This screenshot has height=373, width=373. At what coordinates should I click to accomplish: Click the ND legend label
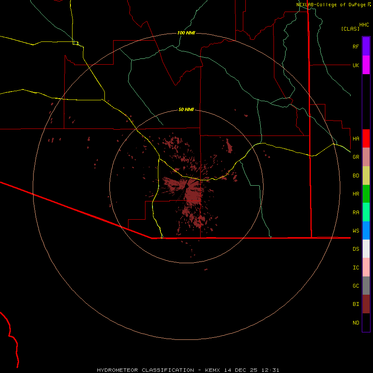coord(356,323)
